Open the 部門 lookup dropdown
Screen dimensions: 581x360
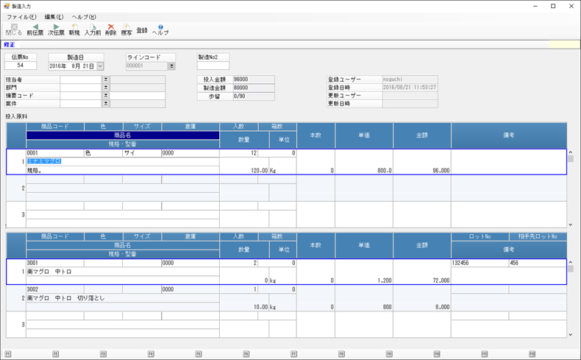click(105, 88)
